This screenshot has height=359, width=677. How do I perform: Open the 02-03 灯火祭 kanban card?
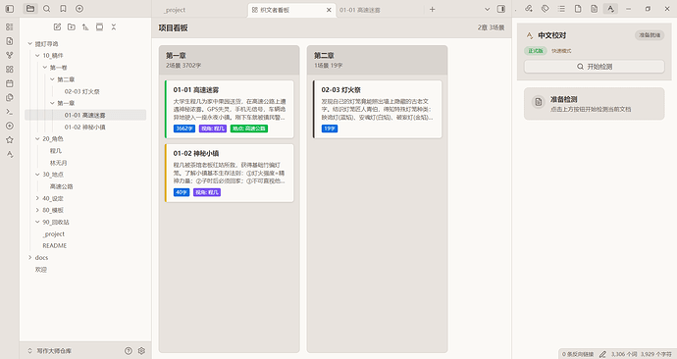tap(378, 109)
